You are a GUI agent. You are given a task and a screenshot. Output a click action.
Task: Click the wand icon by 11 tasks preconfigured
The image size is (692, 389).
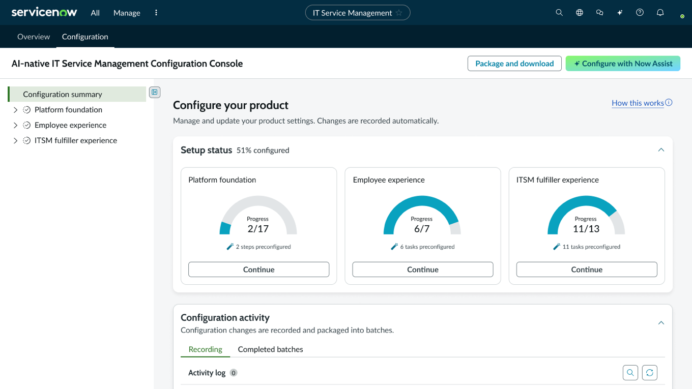(x=557, y=247)
